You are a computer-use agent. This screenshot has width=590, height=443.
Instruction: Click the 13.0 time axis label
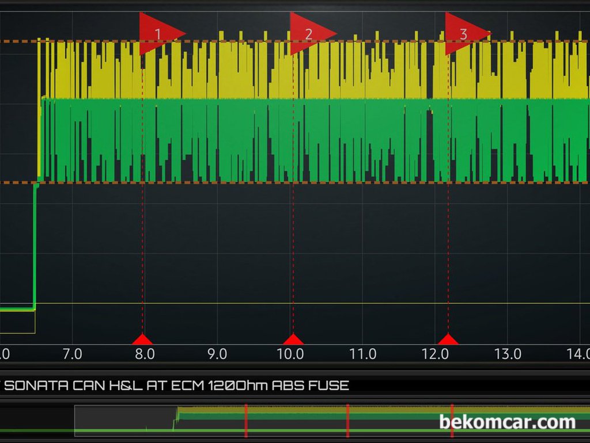[x=508, y=354]
